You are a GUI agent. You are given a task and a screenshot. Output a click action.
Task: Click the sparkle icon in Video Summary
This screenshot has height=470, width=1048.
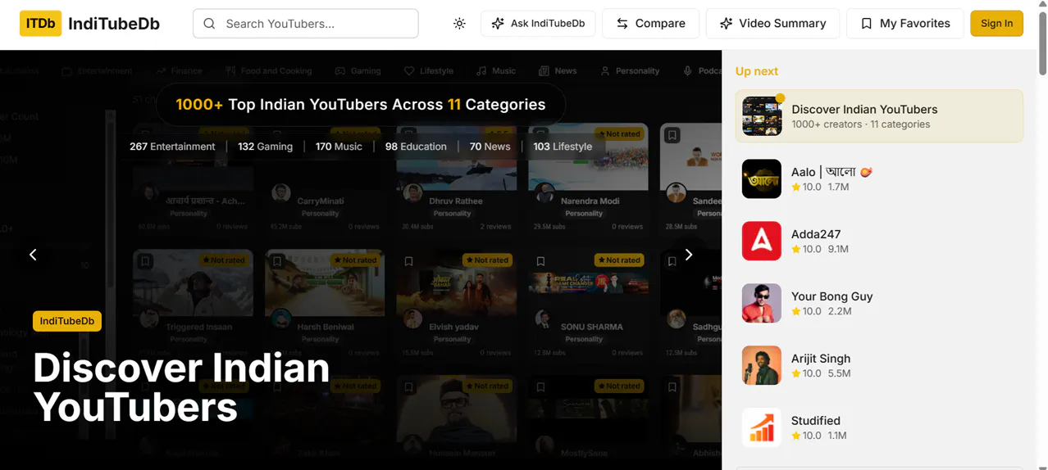pyautogui.click(x=726, y=24)
